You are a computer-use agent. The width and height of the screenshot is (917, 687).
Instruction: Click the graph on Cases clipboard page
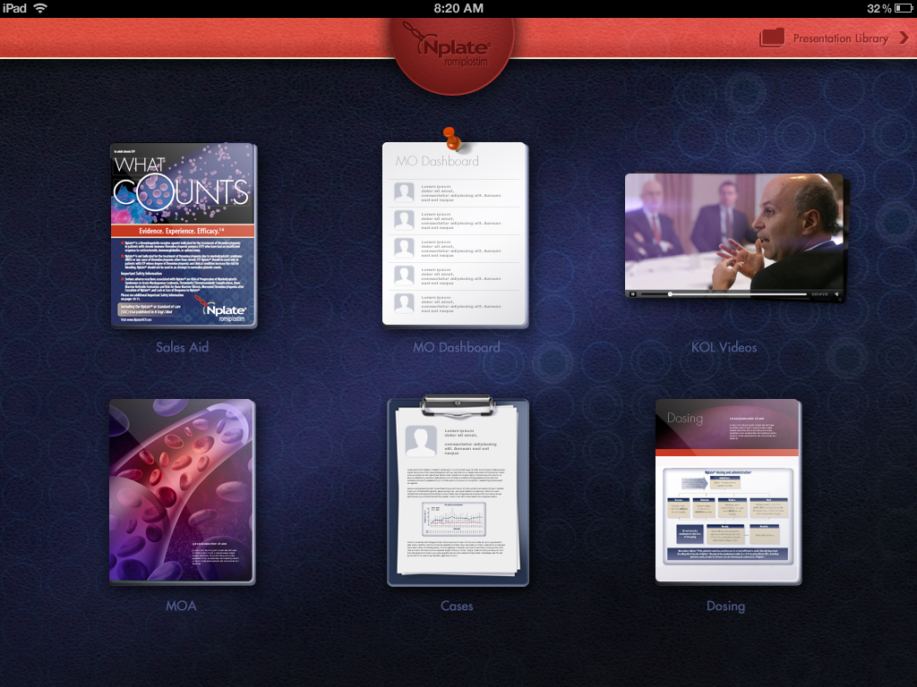click(x=454, y=519)
